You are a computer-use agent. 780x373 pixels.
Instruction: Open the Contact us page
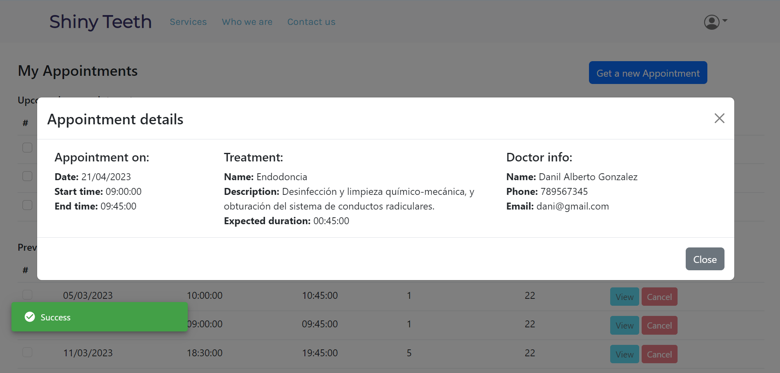click(311, 22)
